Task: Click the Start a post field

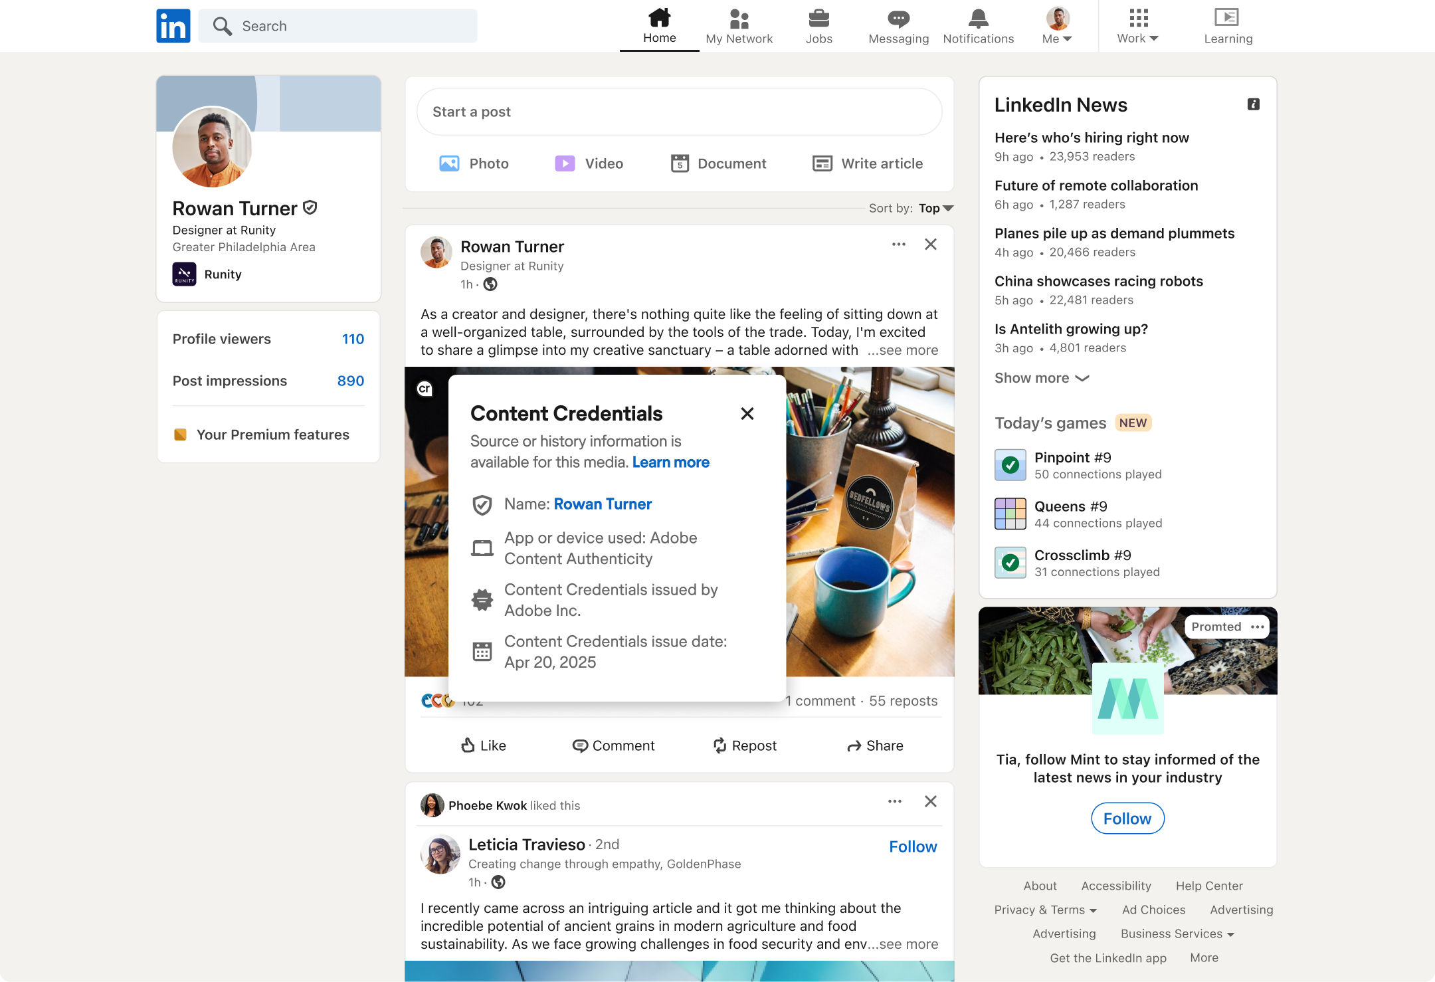Action: pyautogui.click(x=679, y=112)
